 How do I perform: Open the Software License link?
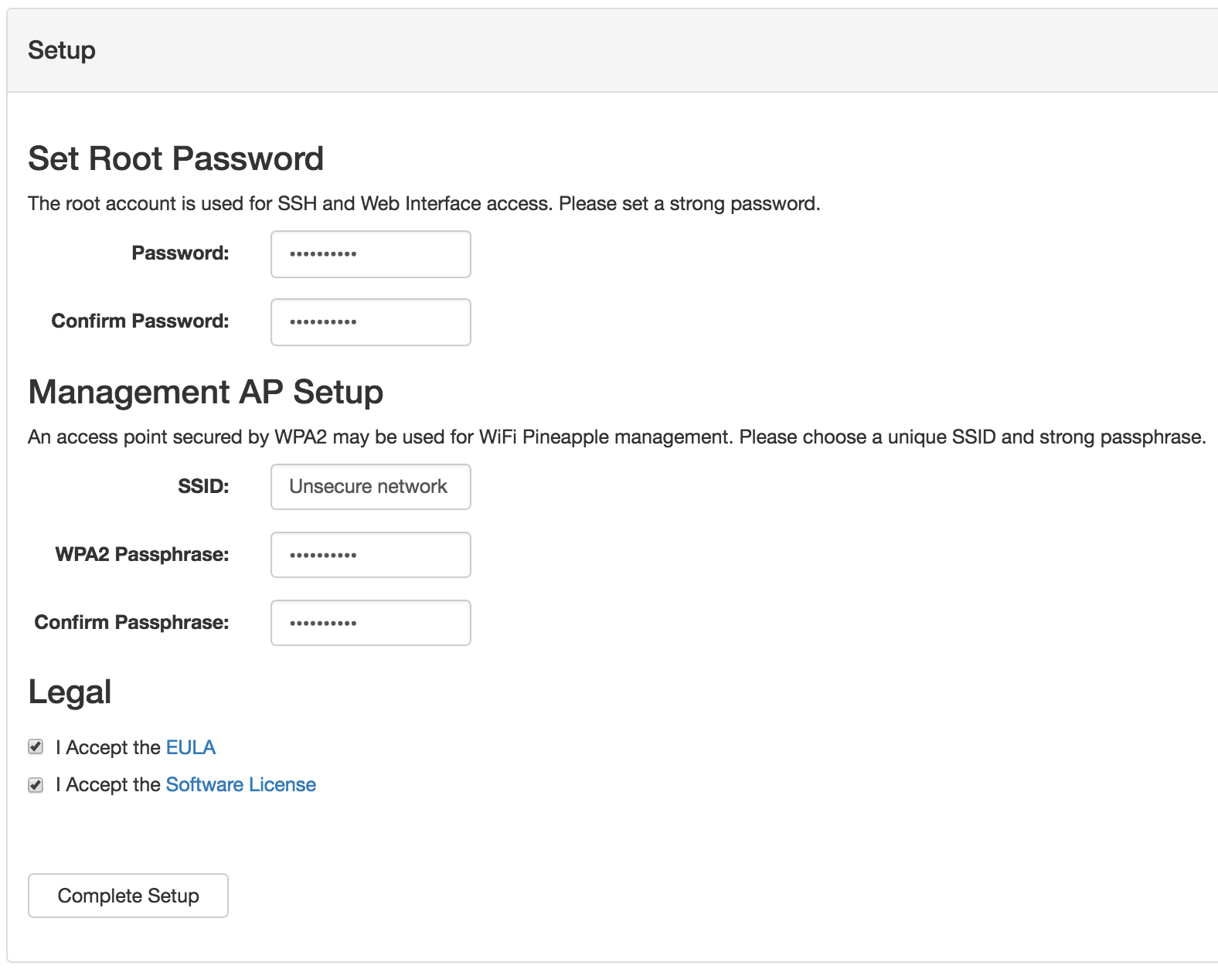coord(241,784)
